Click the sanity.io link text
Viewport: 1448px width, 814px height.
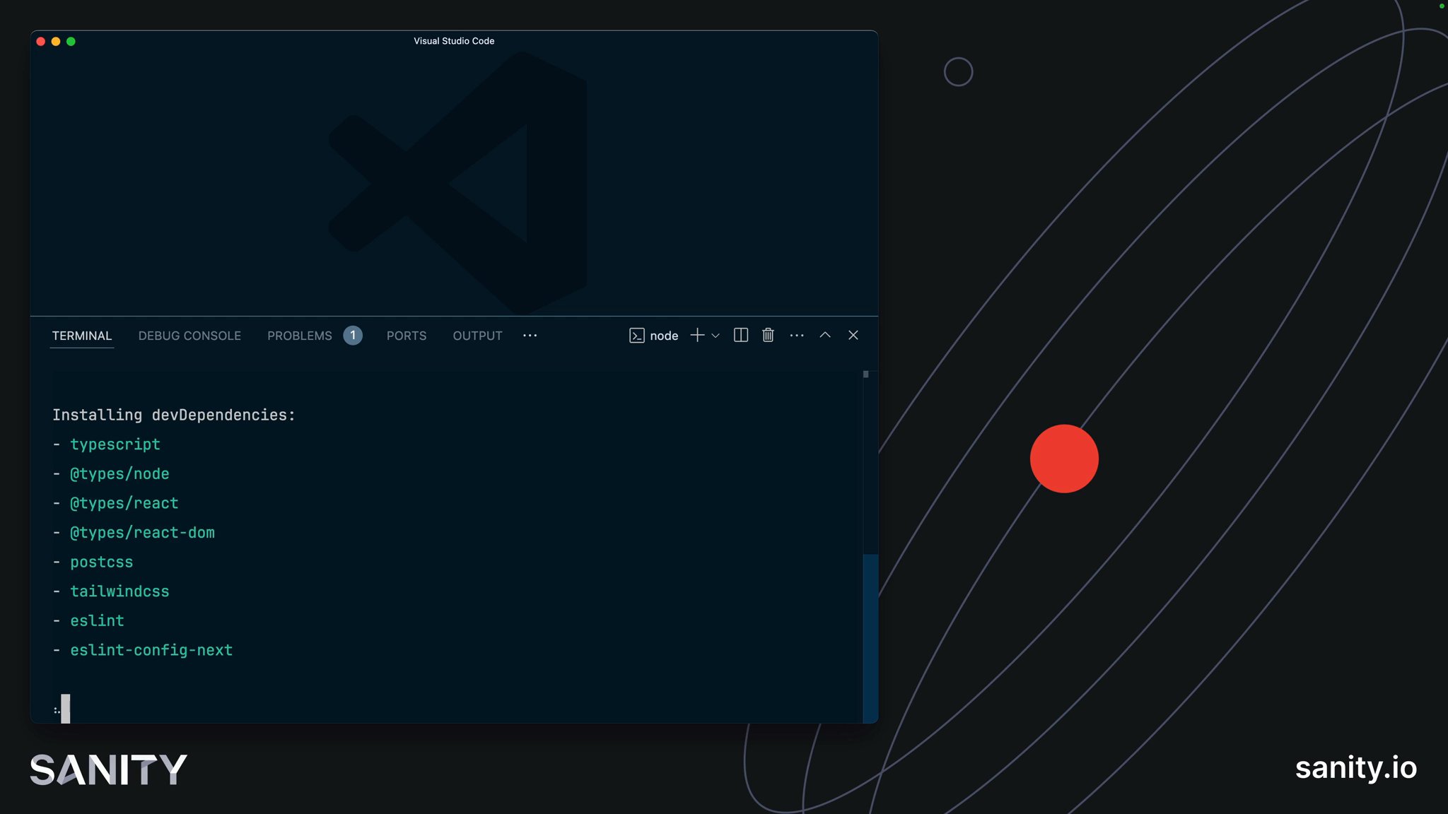pyautogui.click(x=1356, y=768)
